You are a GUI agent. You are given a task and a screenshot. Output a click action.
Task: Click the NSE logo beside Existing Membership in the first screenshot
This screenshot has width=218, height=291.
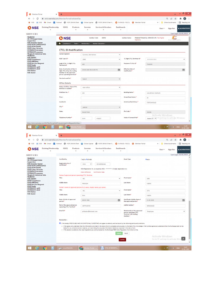(33, 28)
